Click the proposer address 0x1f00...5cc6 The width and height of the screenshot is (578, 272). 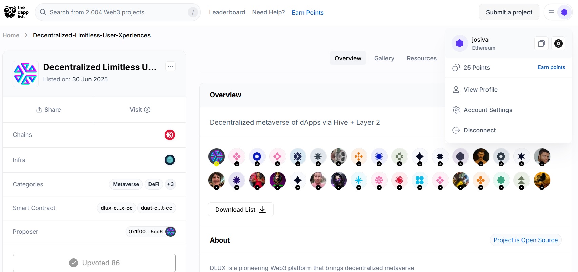146,232
